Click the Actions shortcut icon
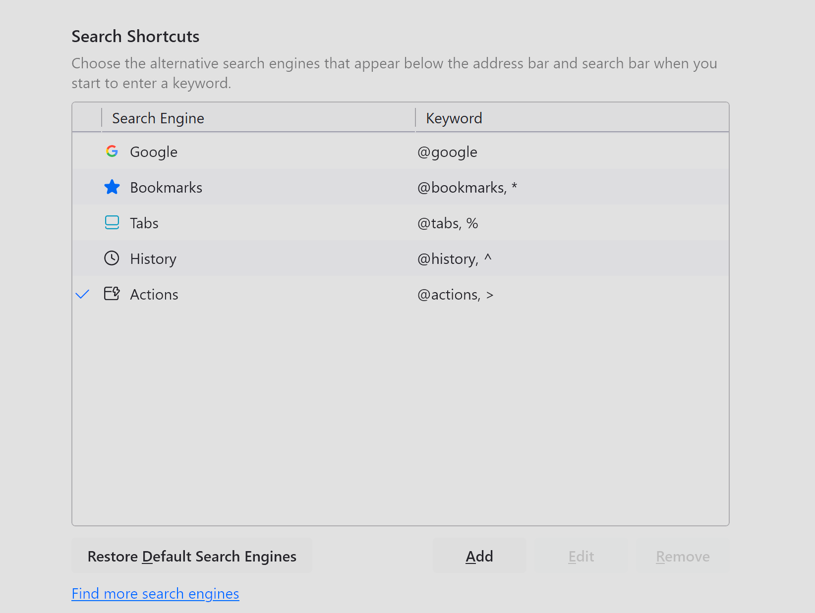The height and width of the screenshot is (613, 815). point(112,294)
